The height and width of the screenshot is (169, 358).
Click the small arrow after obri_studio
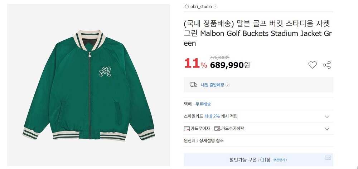pos(215,6)
